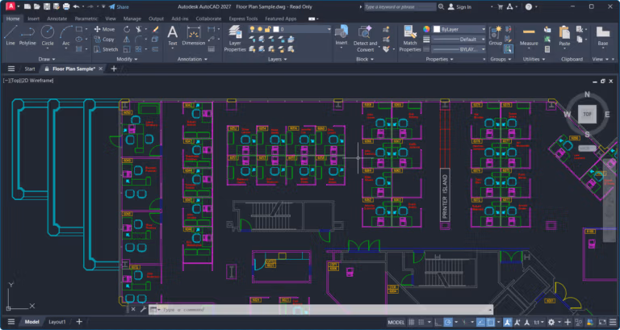The image size is (620, 330).
Task: Switch to the Layout1 tab
Action: point(57,322)
